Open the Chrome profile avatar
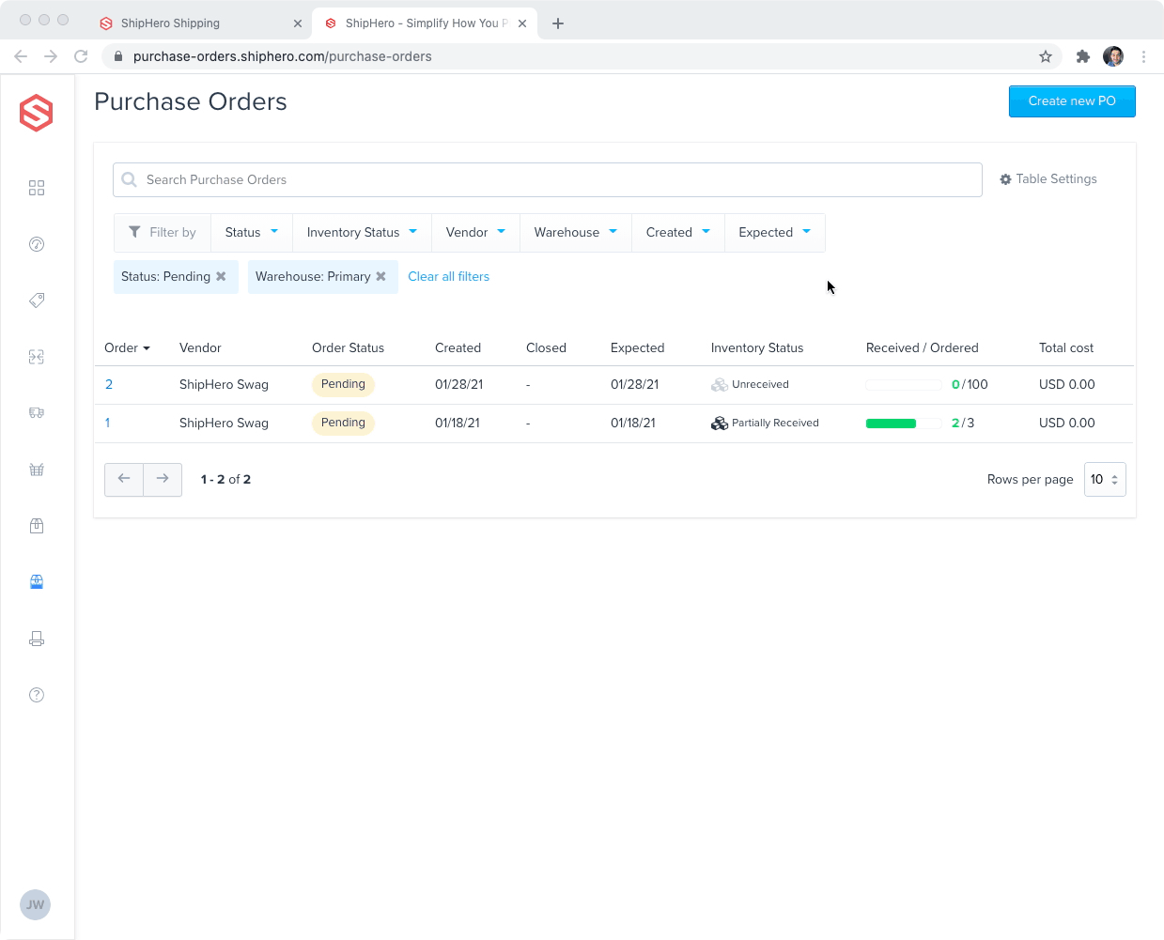 pyautogui.click(x=1113, y=56)
